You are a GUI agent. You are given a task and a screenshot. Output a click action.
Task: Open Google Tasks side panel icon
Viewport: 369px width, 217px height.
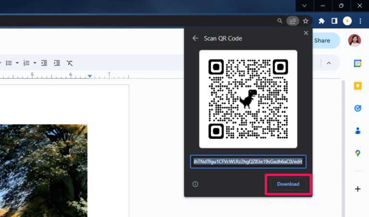tap(357, 108)
